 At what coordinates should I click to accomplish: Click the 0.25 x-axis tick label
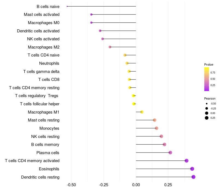pos(168,185)
